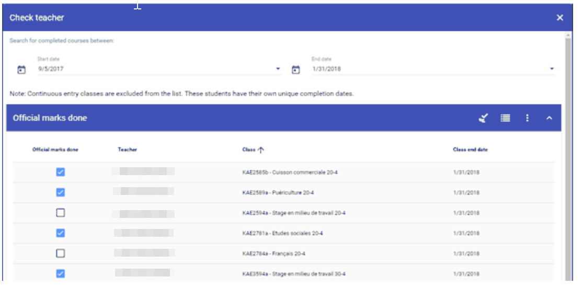The height and width of the screenshot is (288, 582).
Task: Click the Class column sort arrow
Action: (x=261, y=149)
